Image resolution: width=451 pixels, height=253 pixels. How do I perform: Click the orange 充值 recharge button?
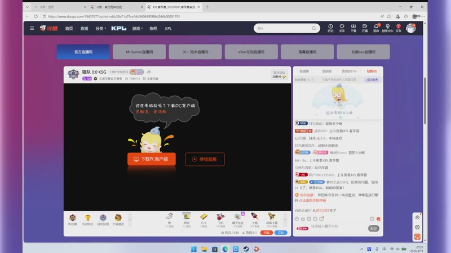point(267,233)
